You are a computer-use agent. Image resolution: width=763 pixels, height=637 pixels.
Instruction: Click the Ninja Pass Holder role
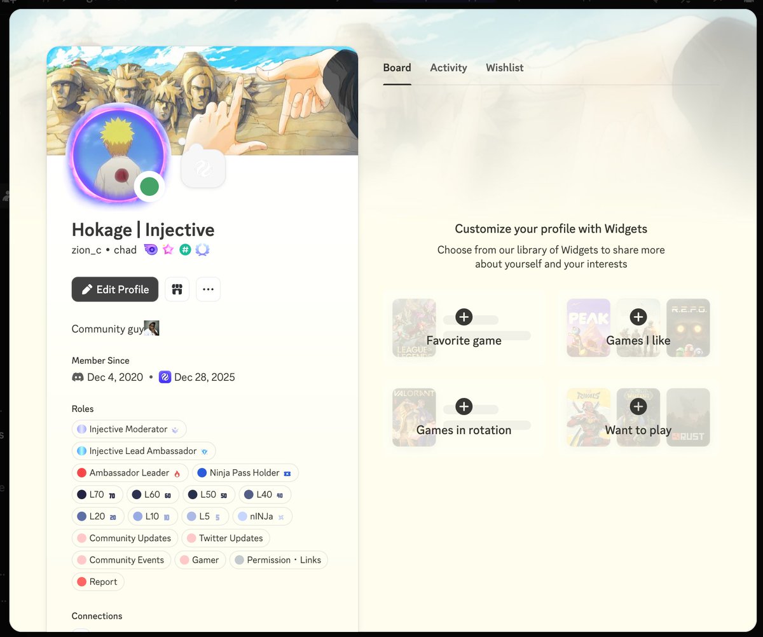pos(245,472)
